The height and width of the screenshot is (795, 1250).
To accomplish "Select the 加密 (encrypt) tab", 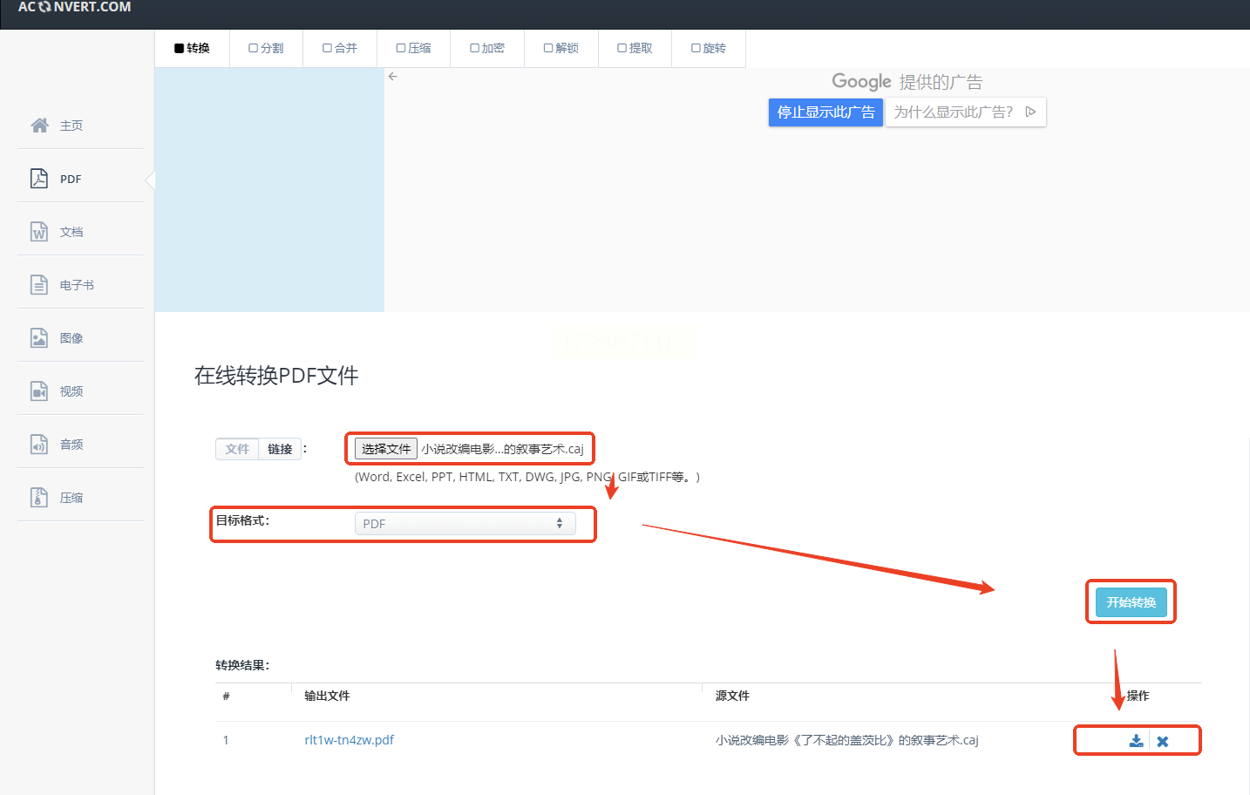I will coord(487,48).
